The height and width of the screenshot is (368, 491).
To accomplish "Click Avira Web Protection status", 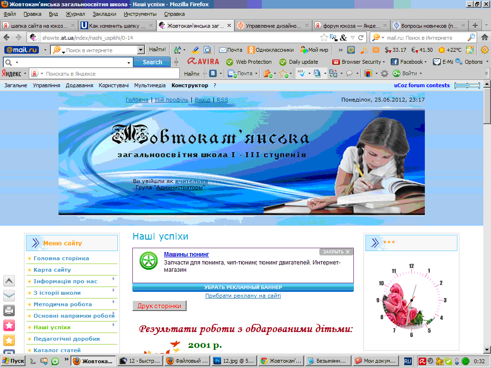I will (249, 62).
